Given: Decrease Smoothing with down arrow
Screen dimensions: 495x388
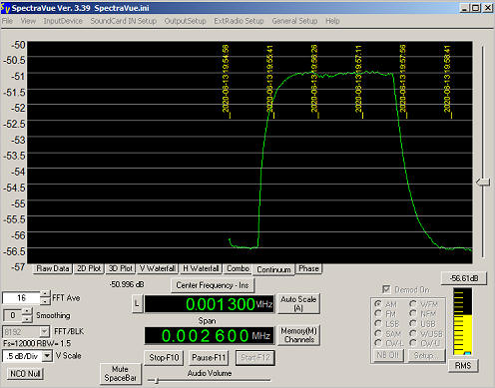Looking at the screenshot, I should tap(27, 319).
